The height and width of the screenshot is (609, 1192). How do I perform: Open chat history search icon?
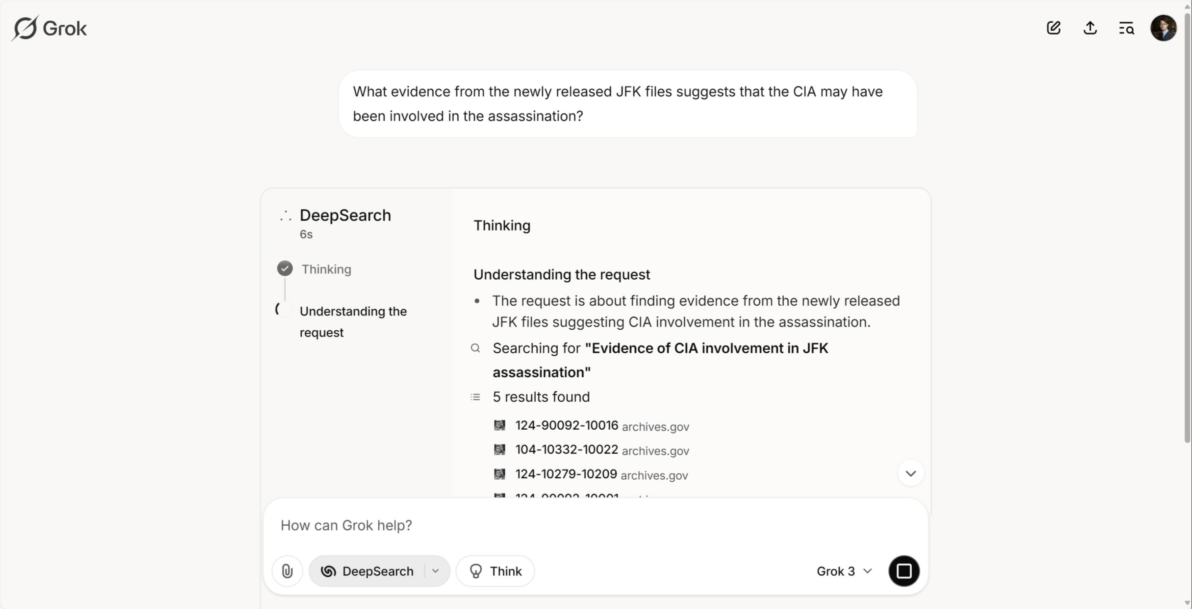tap(1126, 28)
